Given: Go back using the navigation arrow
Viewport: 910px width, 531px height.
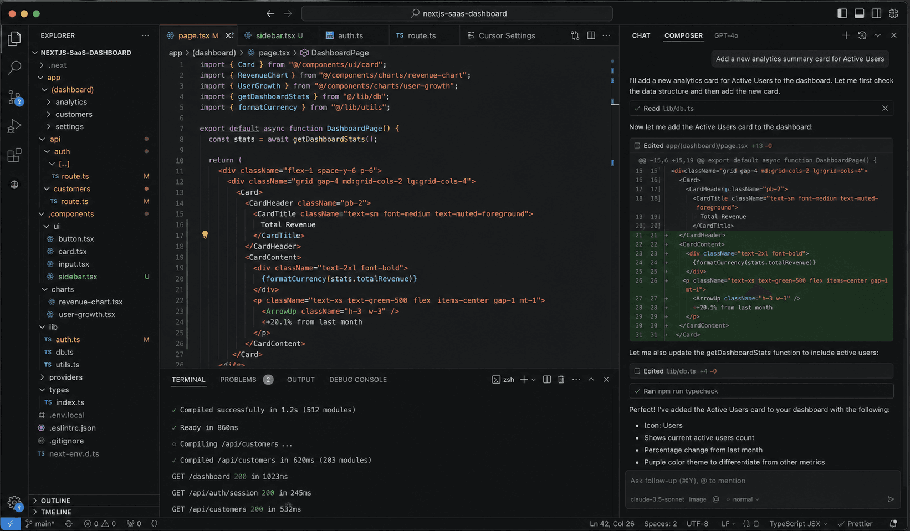Looking at the screenshot, I should click(270, 13).
